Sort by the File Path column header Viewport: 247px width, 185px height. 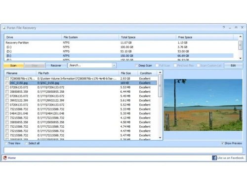pos(78,73)
